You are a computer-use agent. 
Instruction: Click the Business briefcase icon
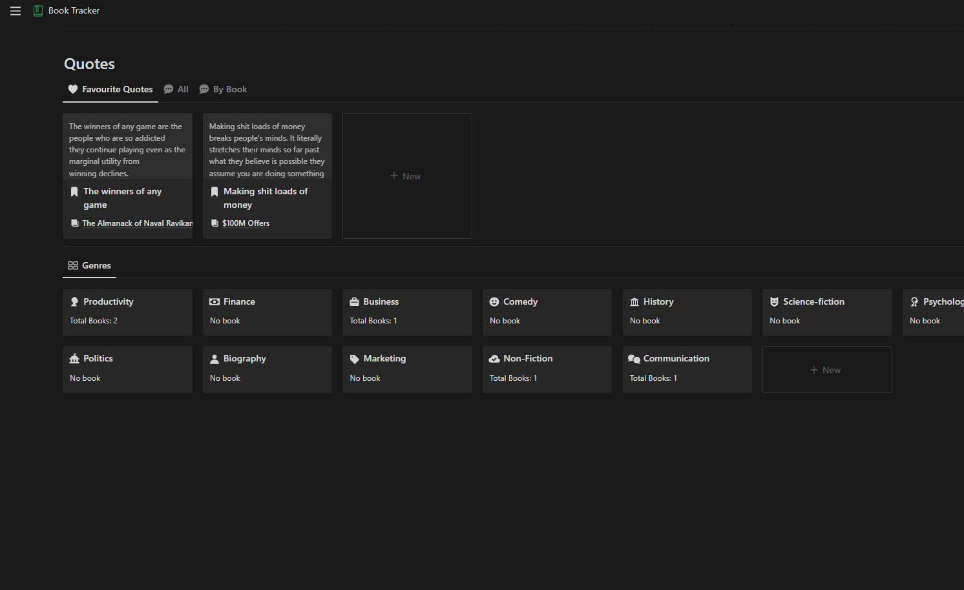point(354,302)
